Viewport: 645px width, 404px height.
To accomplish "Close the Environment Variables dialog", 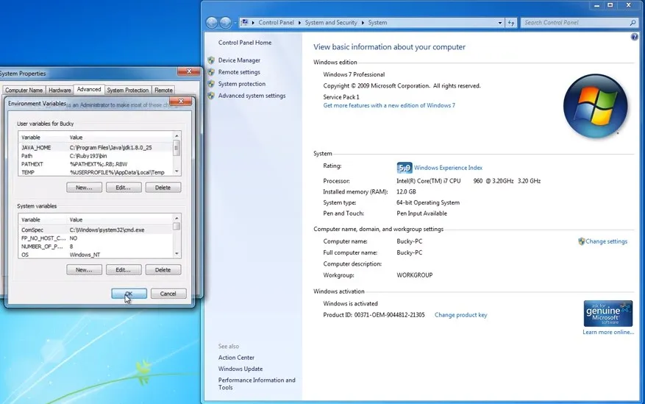I will 181,101.
